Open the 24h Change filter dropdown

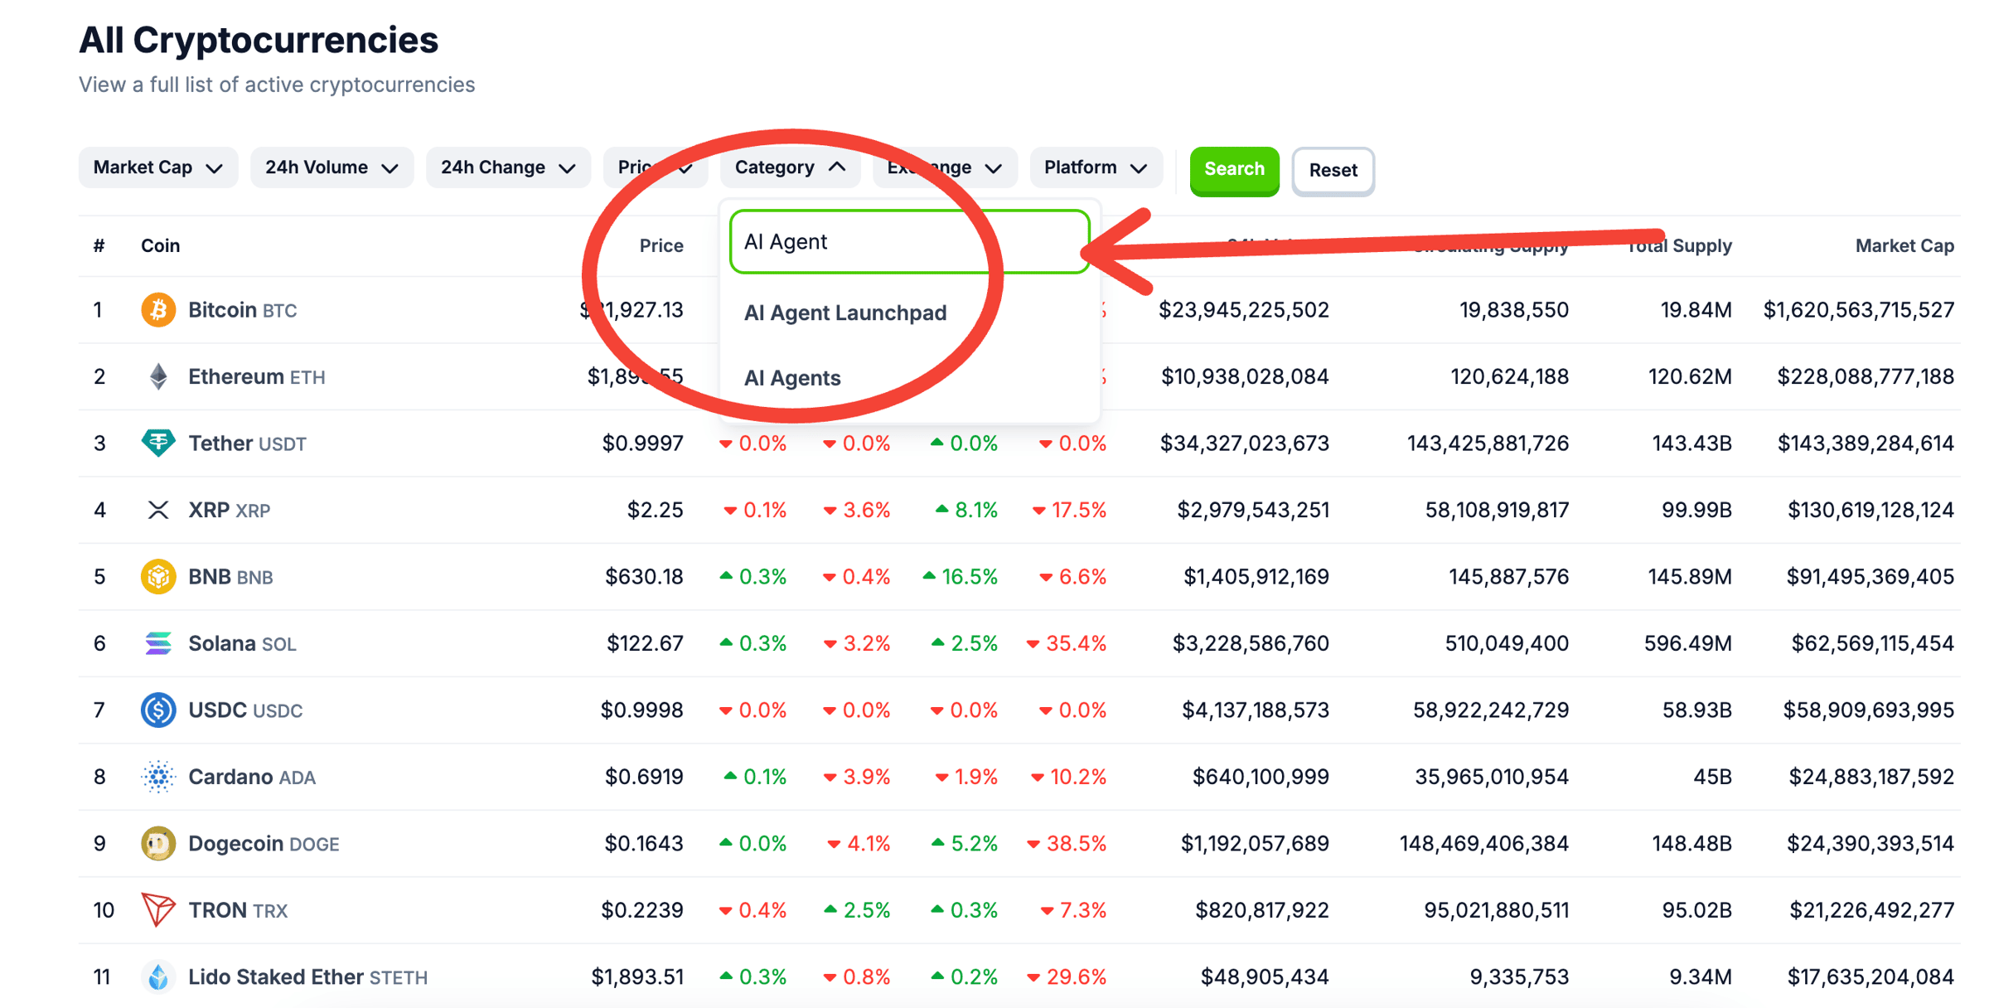(508, 168)
